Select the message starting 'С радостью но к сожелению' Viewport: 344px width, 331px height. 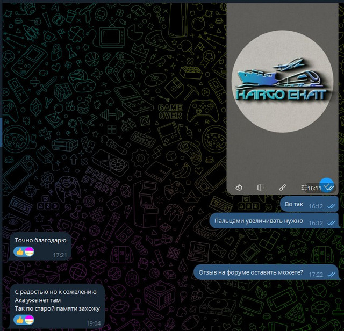(58, 306)
